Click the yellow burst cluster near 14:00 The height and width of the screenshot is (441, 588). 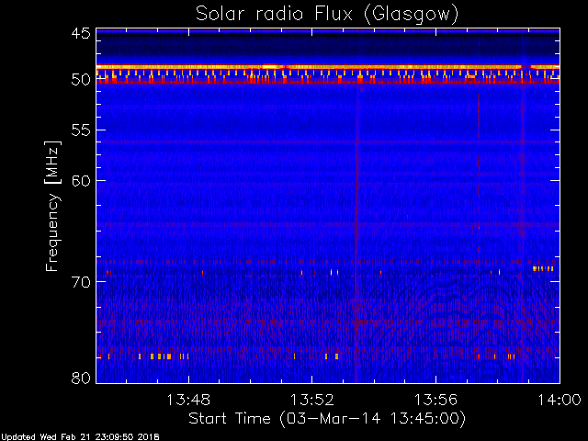543,268
